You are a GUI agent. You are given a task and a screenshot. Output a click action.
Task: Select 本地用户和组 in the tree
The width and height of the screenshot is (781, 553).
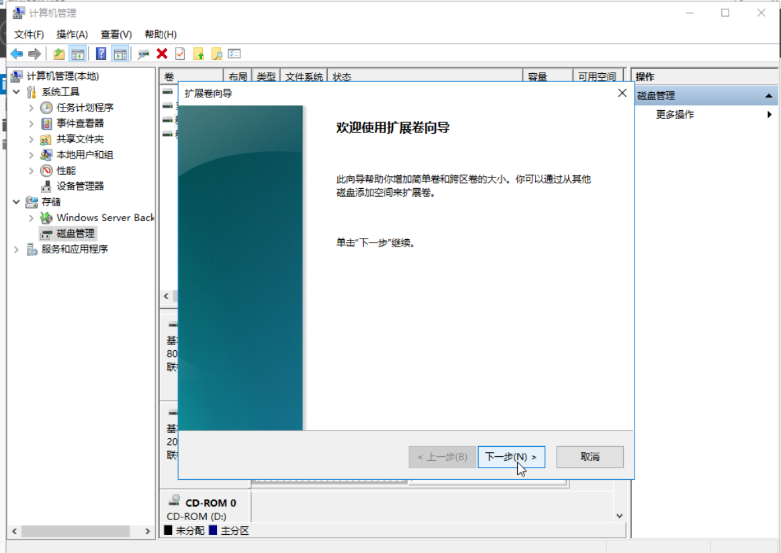[85, 155]
